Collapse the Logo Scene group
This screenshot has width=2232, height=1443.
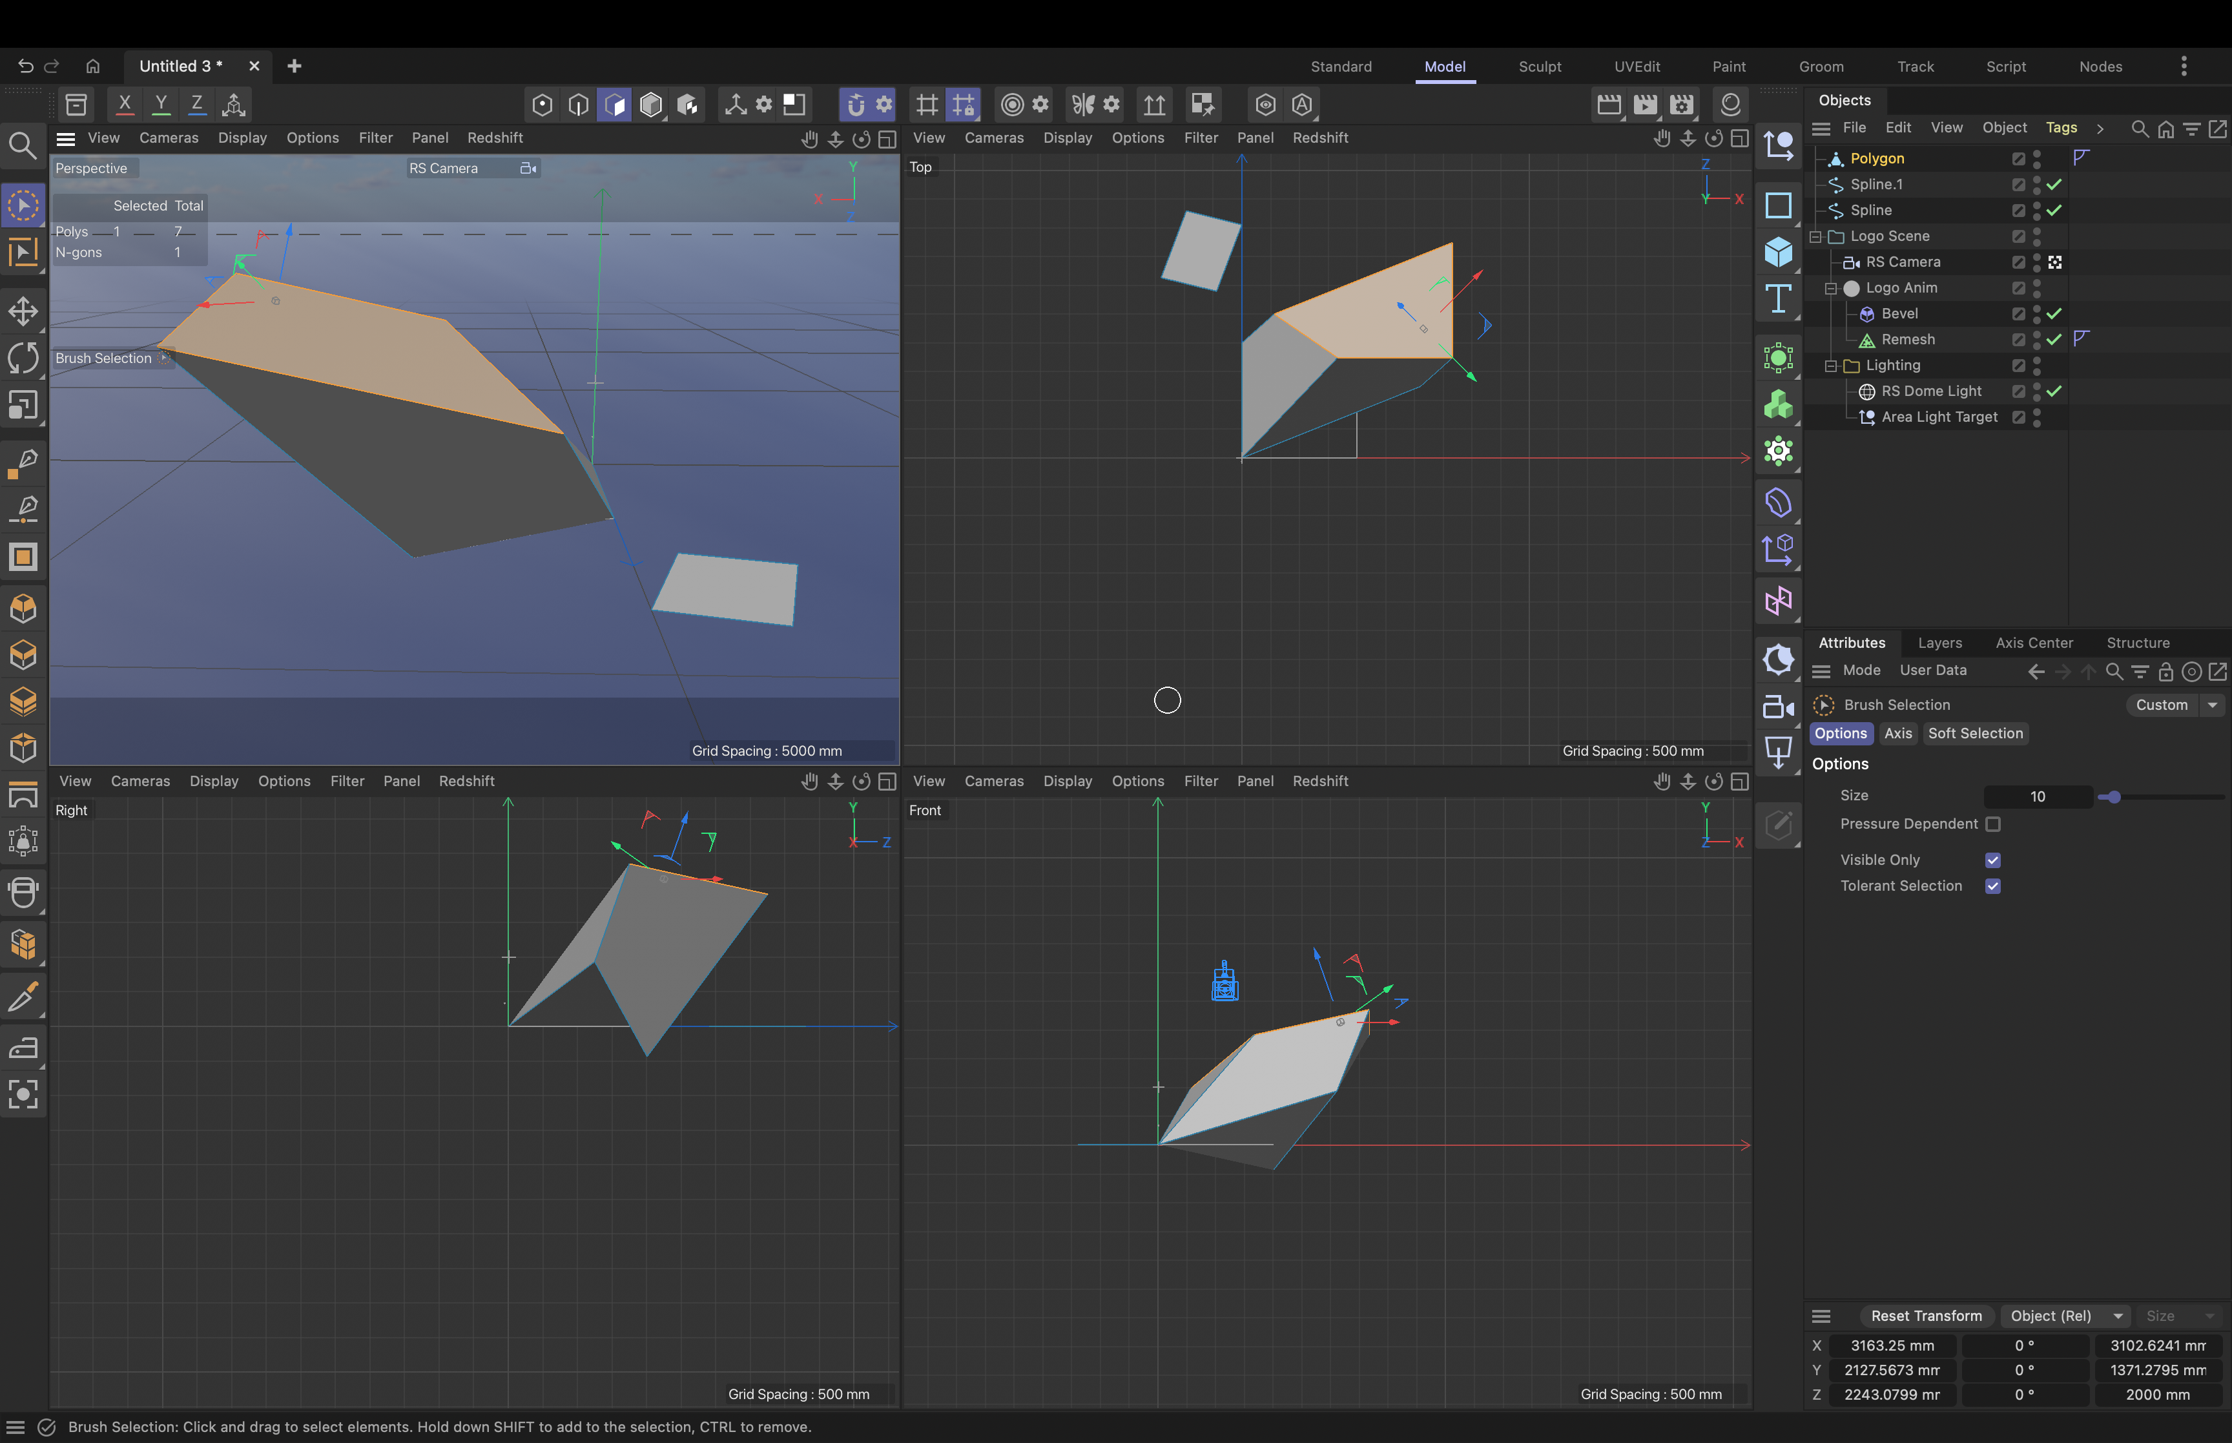coord(1815,236)
